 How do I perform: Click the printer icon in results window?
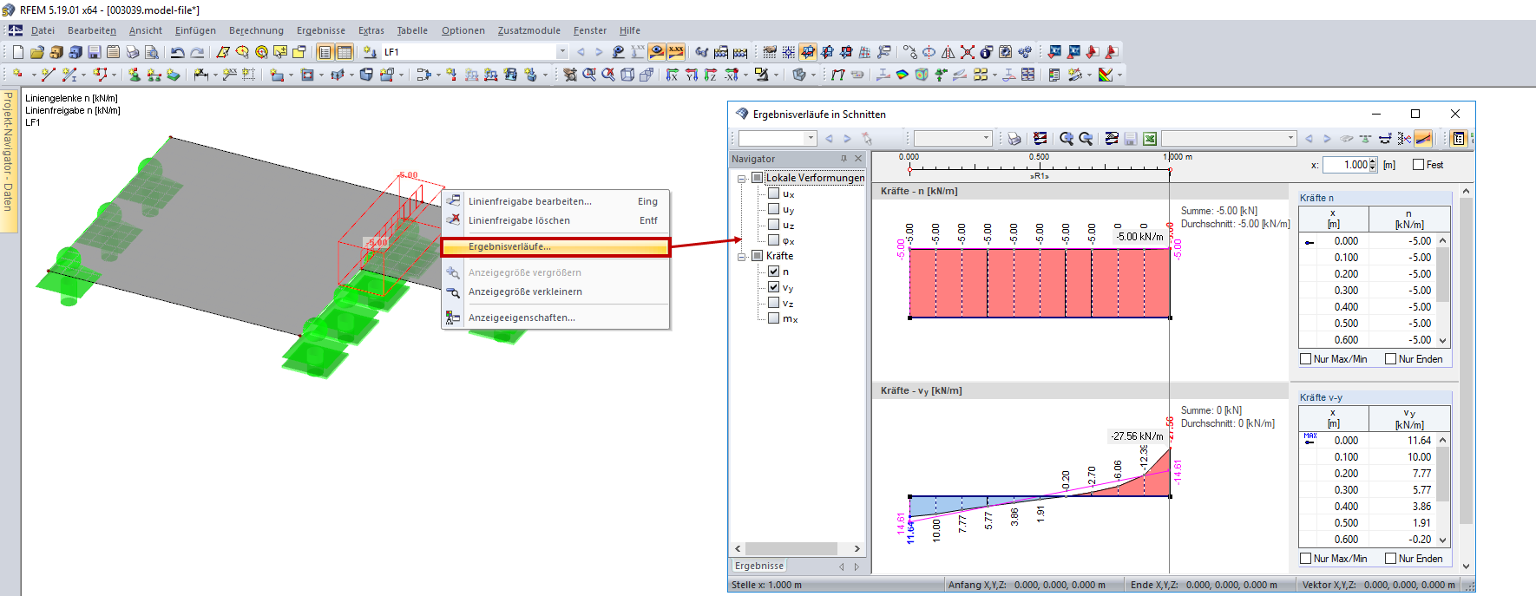(x=1014, y=139)
